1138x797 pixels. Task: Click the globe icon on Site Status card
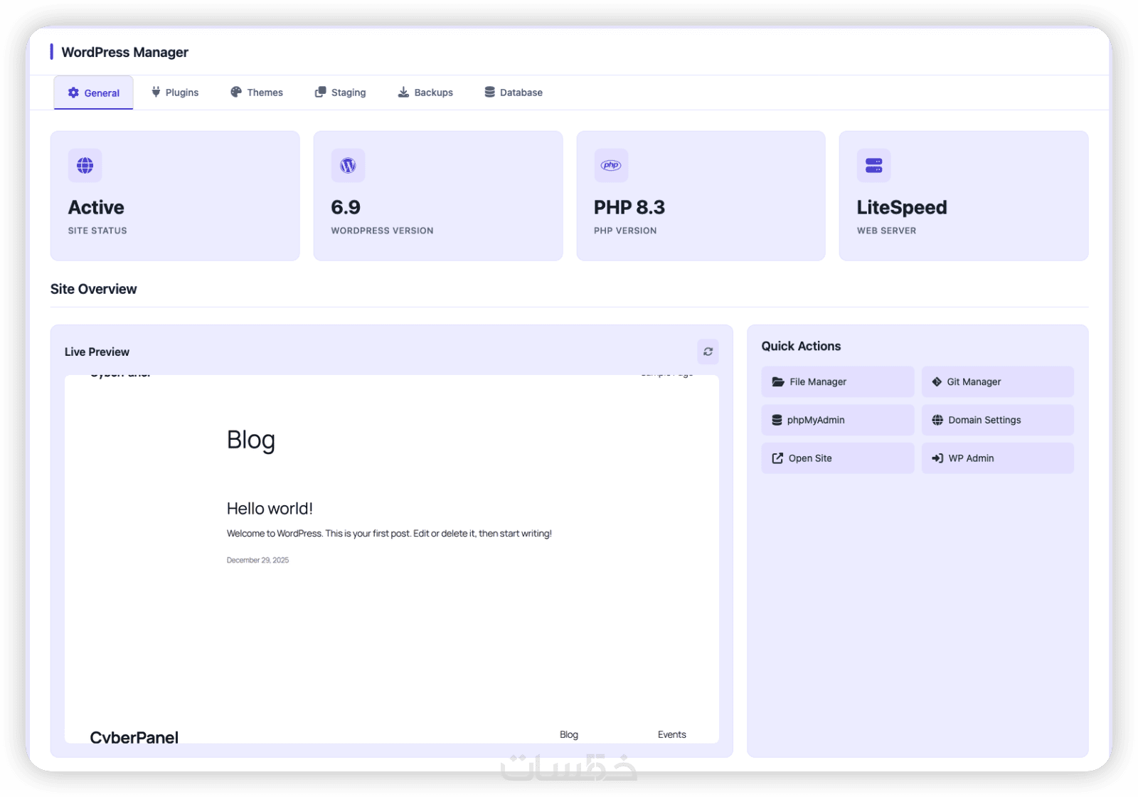(x=85, y=166)
